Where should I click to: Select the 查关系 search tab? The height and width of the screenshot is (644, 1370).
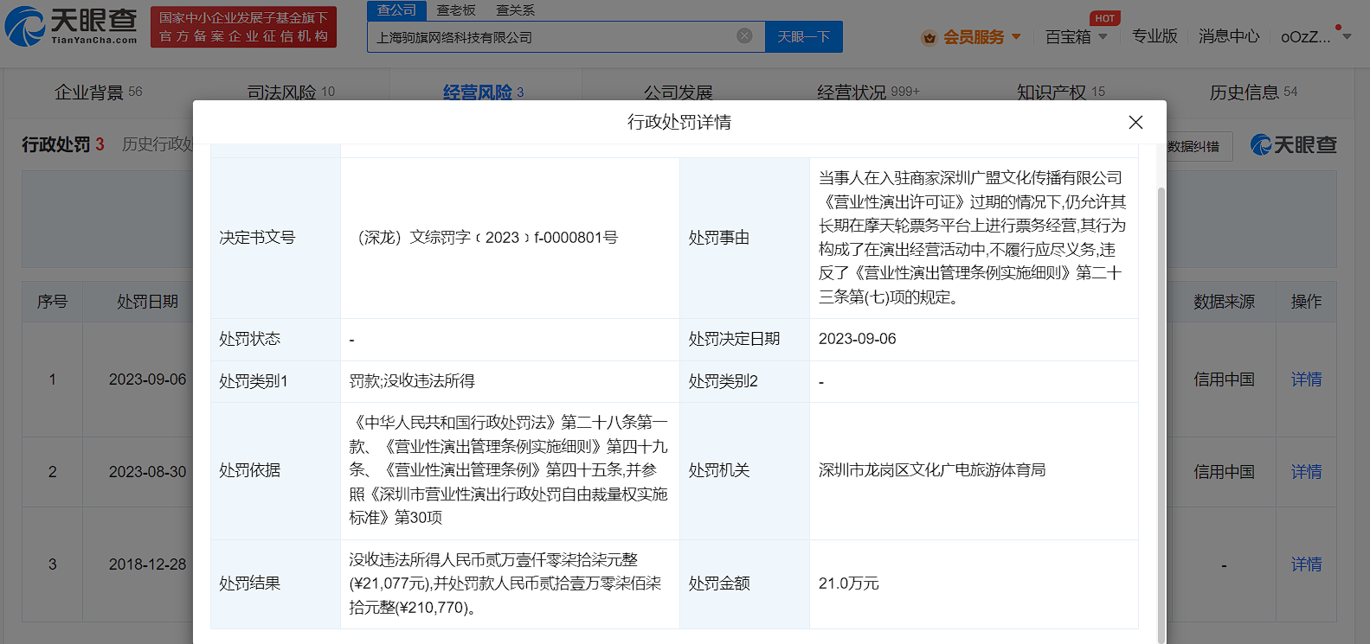coord(515,10)
